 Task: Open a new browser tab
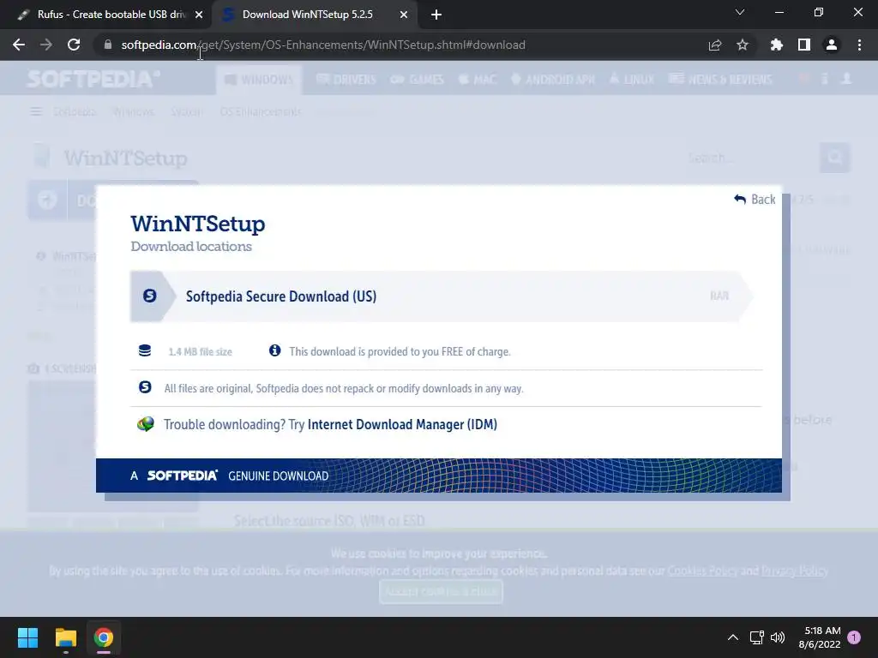436,15
